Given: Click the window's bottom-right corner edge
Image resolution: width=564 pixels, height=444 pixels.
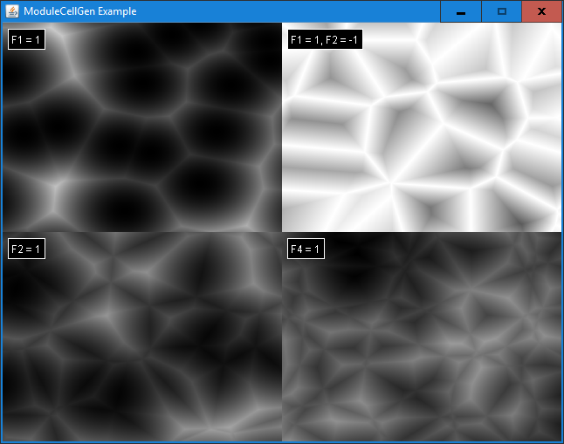Looking at the screenshot, I should pos(561,441).
